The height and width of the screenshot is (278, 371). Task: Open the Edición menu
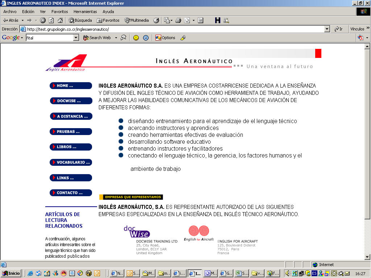coord(28,12)
